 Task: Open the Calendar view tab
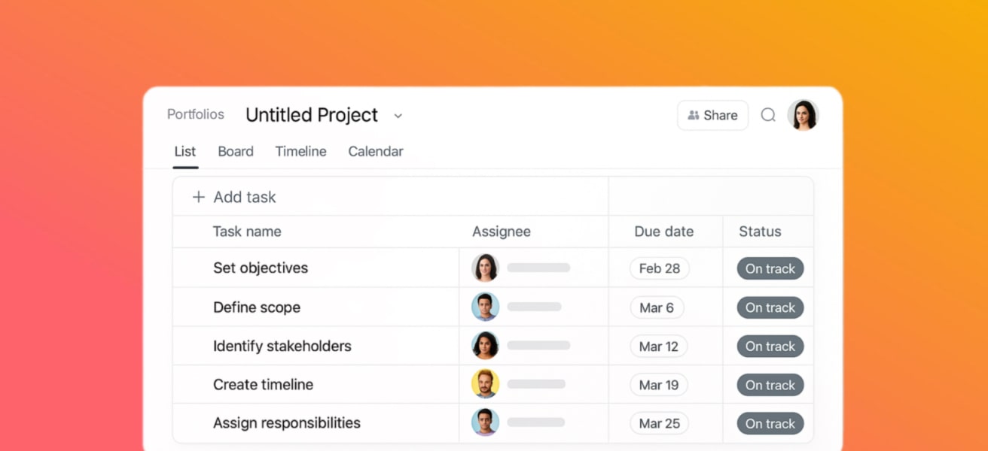[x=375, y=151]
